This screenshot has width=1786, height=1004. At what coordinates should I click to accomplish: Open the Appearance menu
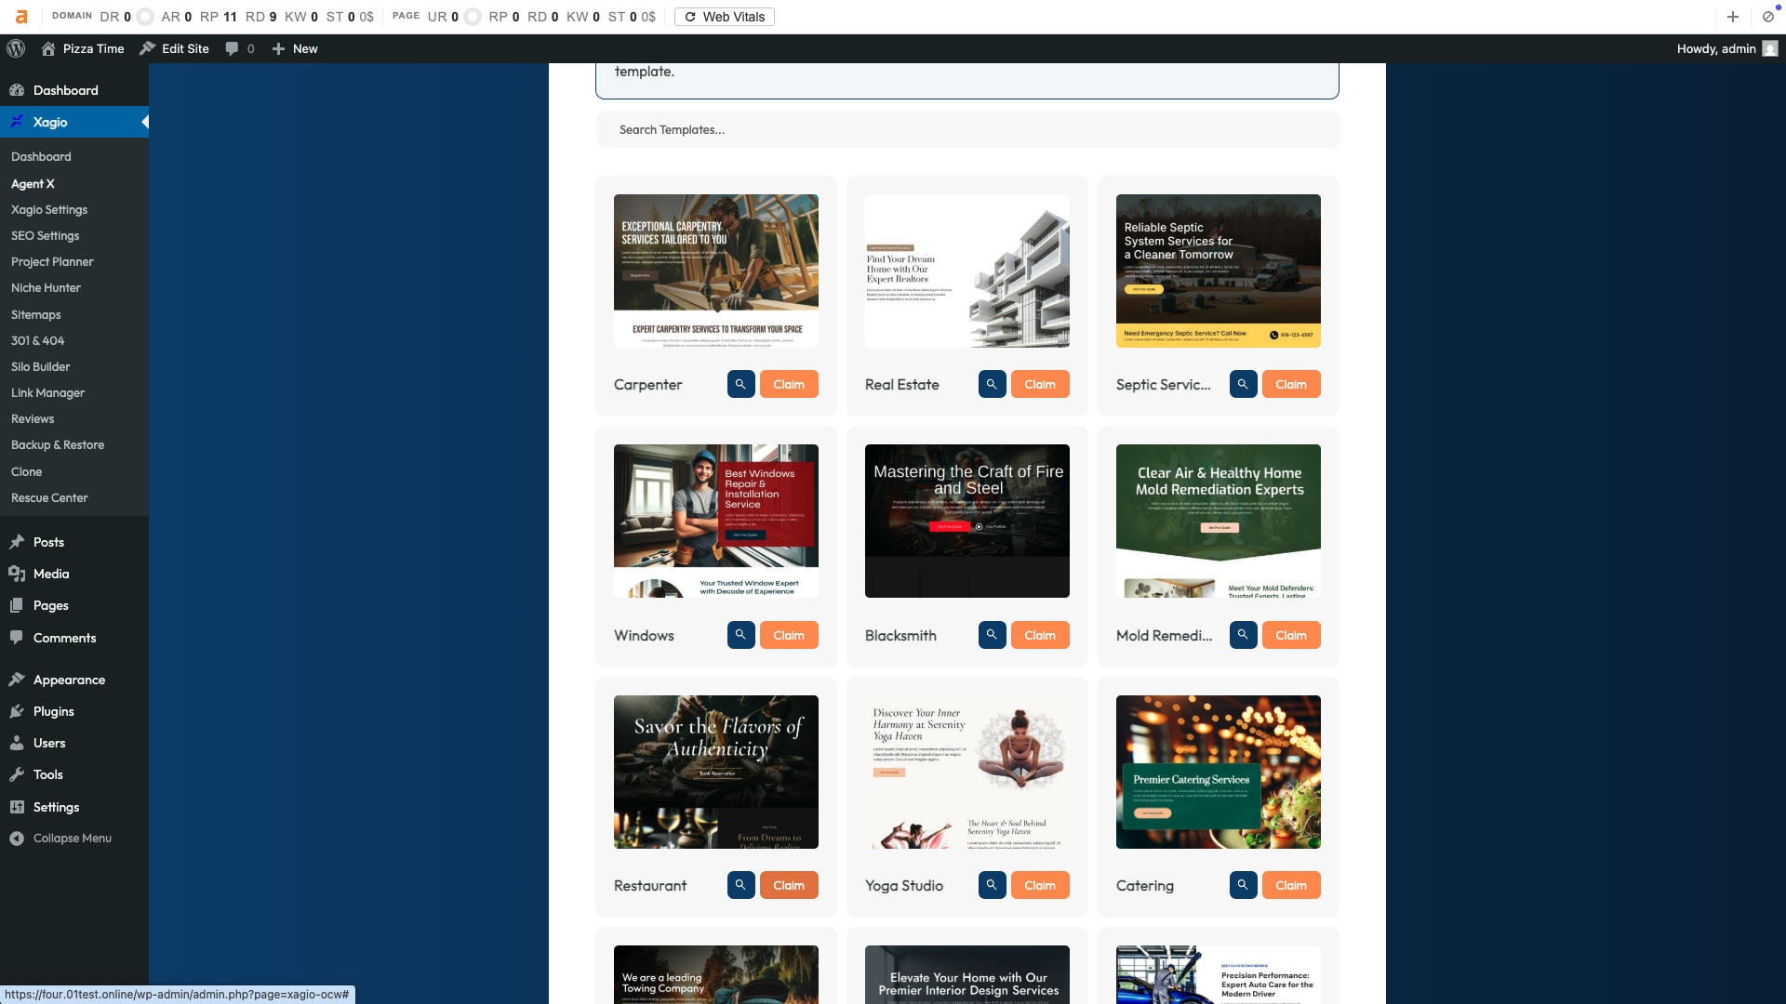tap(74, 680)
